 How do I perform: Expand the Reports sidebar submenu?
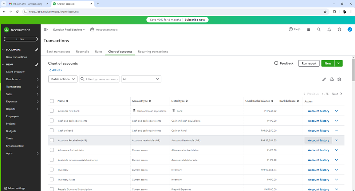(38, 109)
